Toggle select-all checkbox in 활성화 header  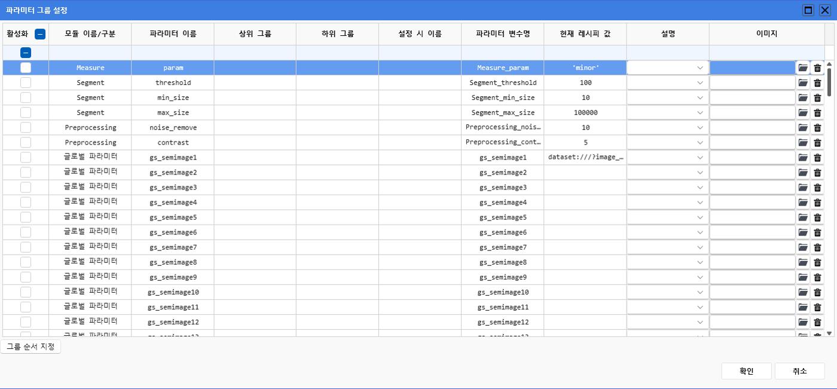click(x=40, y=34)
